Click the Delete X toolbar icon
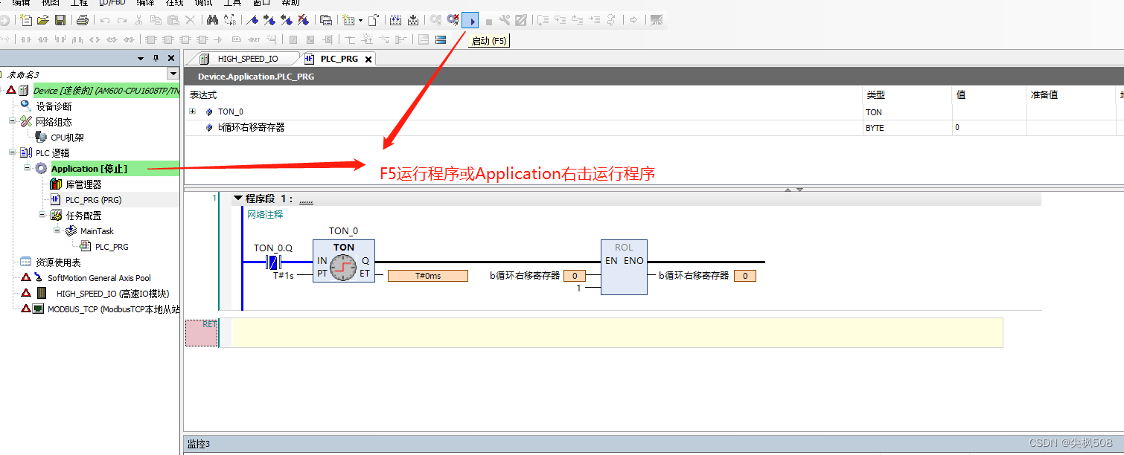Viewport: 1124px width, 455px height. pyautogui.click(x=190, y=20)
